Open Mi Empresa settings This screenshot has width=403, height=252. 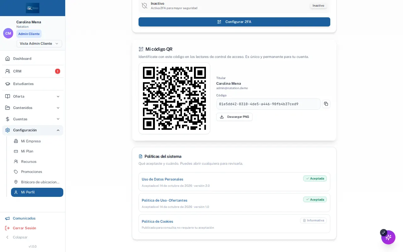pyautogui.click(x=37, y=141)
